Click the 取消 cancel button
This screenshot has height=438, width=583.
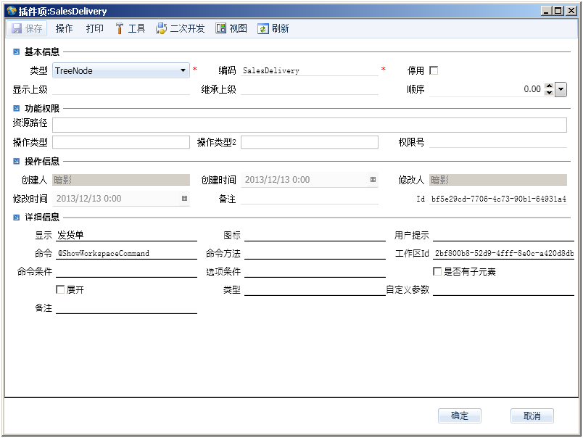click(x=532, y=416)
